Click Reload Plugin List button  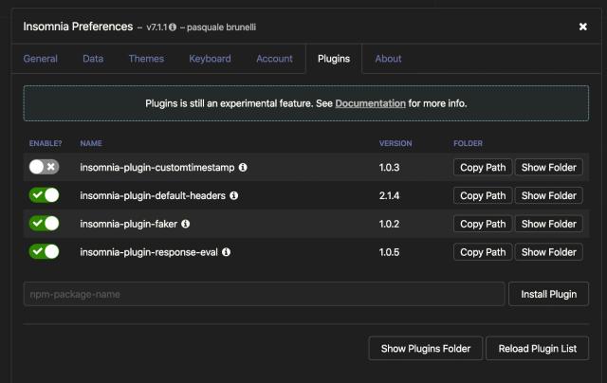pos(538,349)
